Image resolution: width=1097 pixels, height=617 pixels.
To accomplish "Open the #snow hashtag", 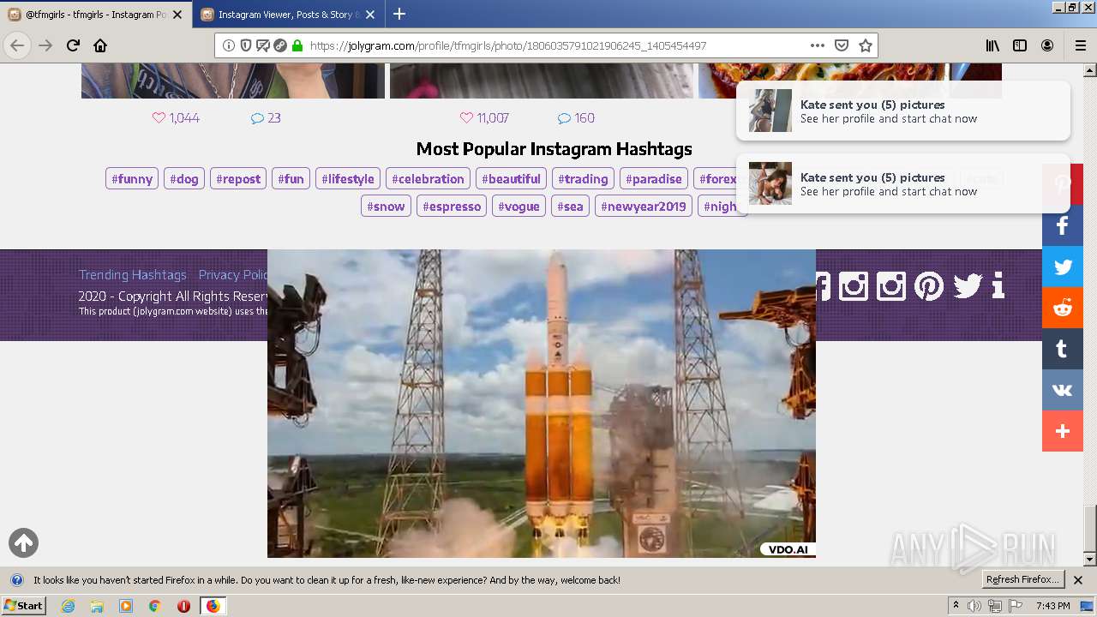I will point(386,206).
